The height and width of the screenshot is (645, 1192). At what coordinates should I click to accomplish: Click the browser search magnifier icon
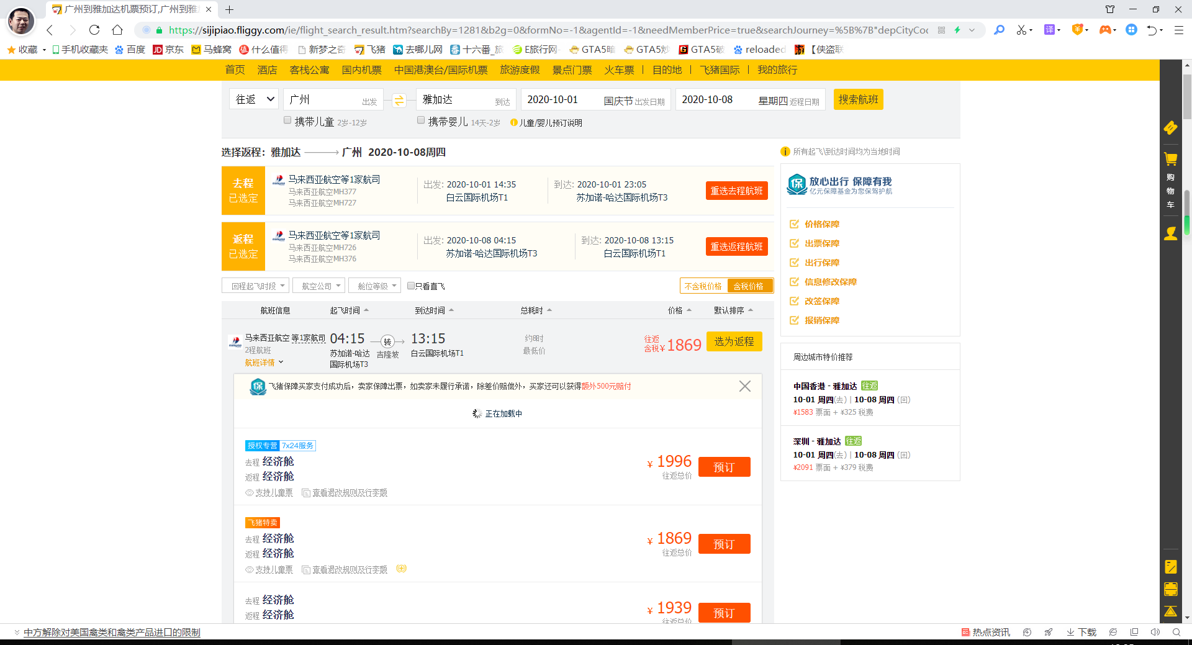click(999, 30)
